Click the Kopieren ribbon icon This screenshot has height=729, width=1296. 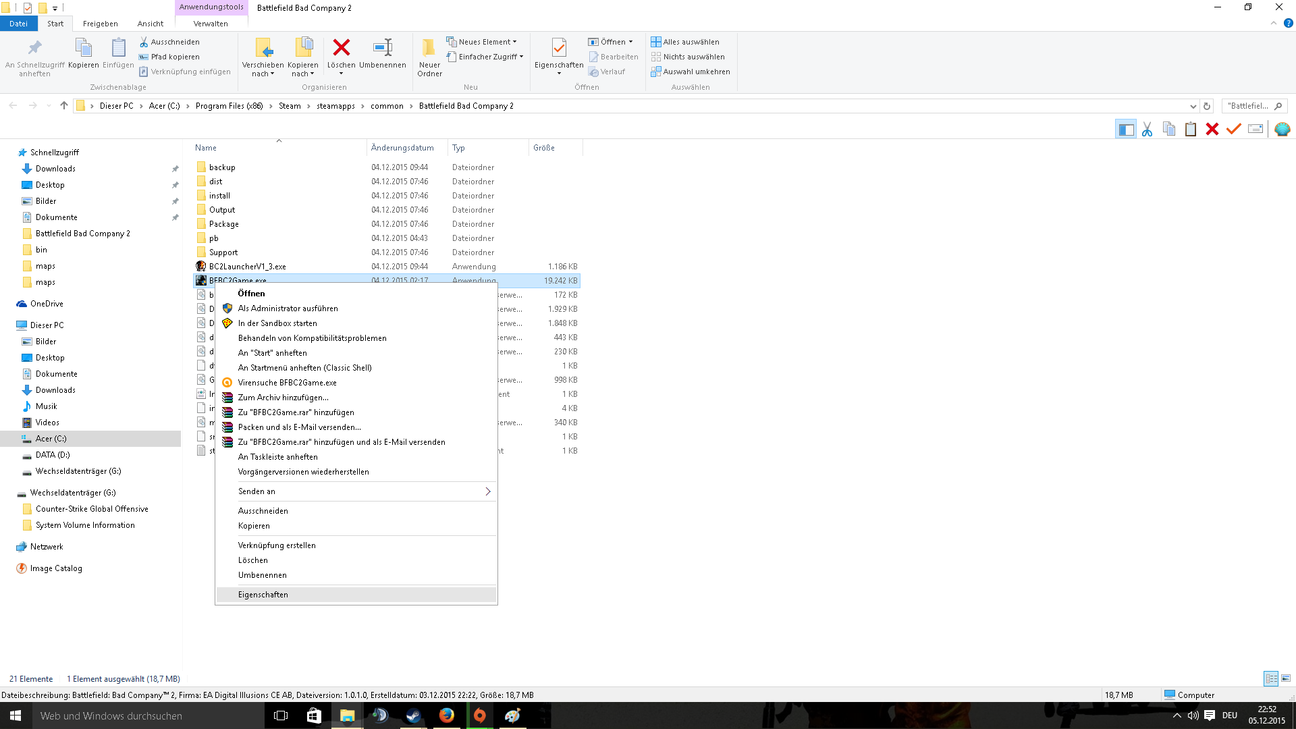click(84, 48)
